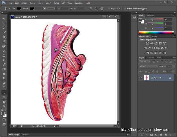Screen dimensions: 177x137
Task: Select the Eraser tool
Action: tap(4, 65)
